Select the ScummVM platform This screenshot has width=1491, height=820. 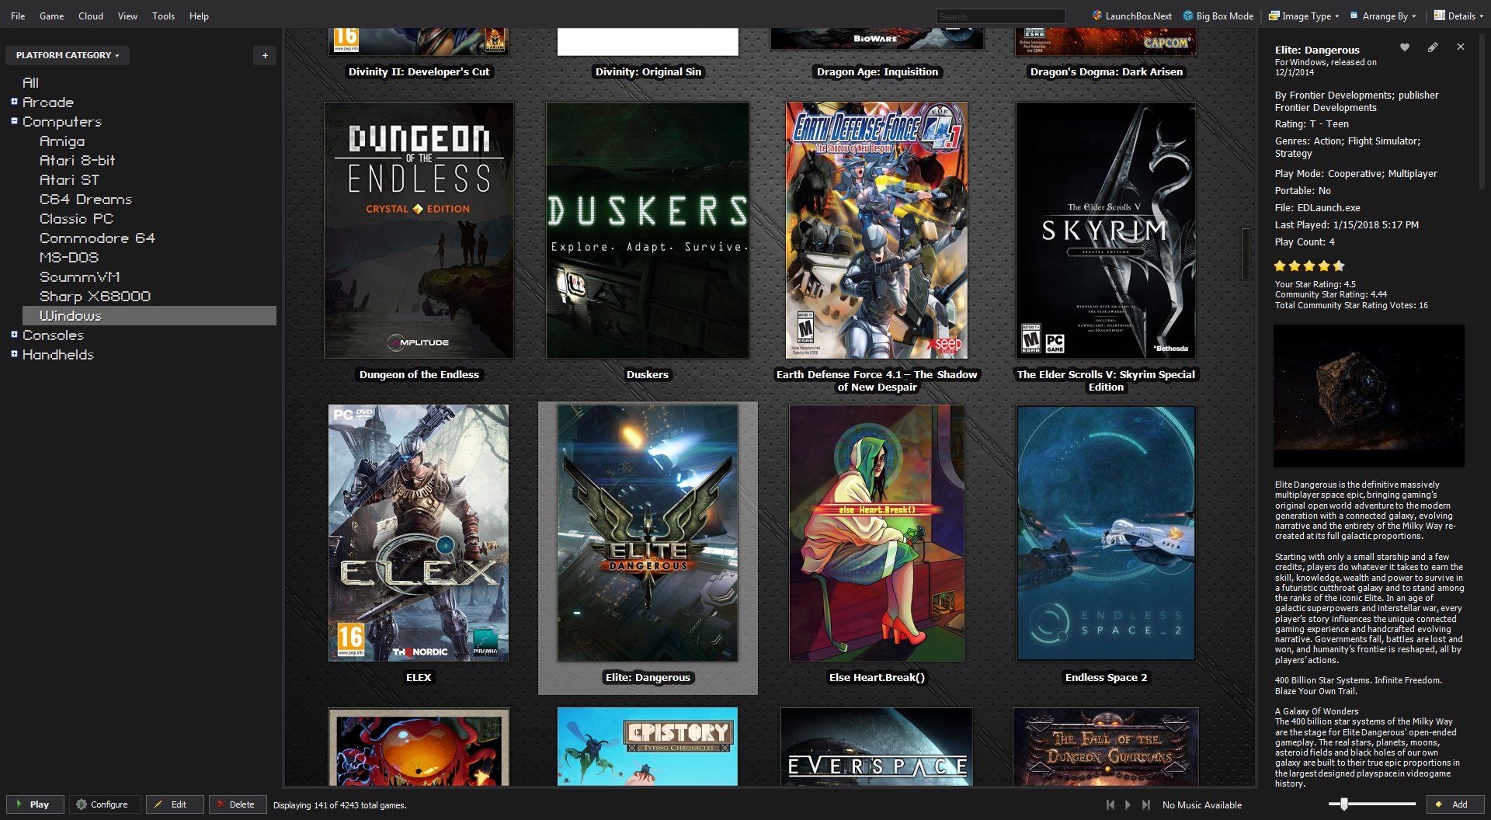pyautogui.click(x=79, y=276)
